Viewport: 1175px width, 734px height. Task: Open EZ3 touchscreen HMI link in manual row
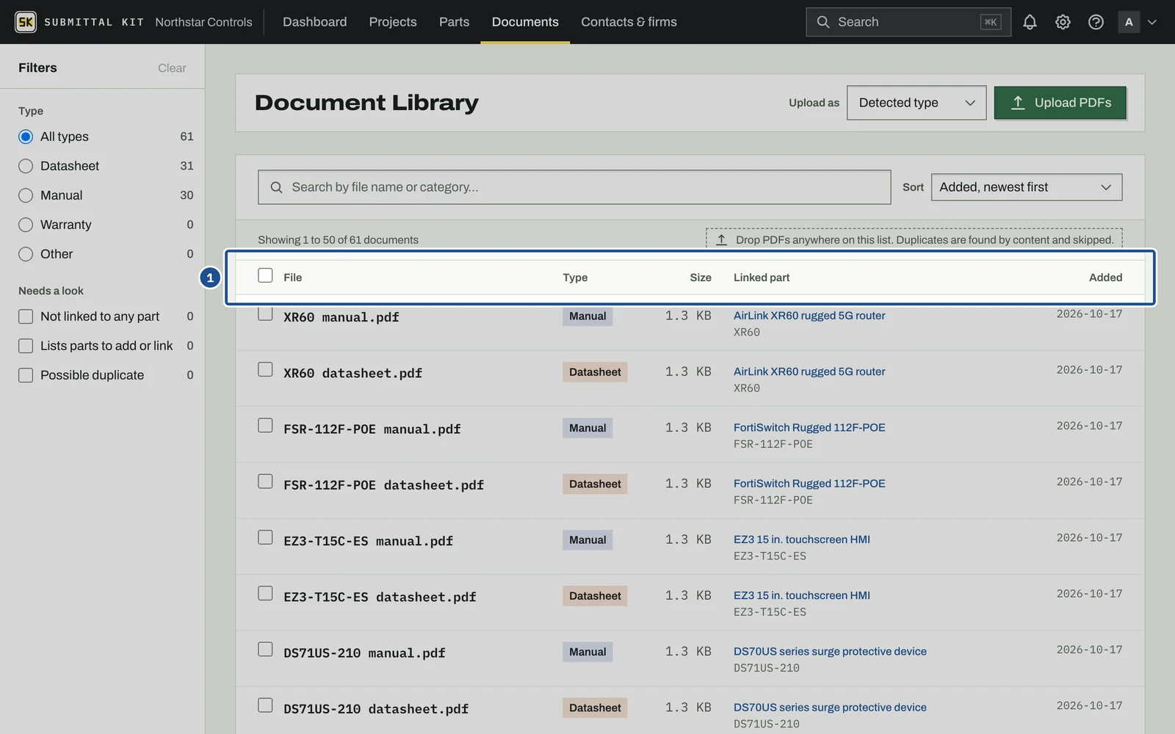tap(802, 539)
